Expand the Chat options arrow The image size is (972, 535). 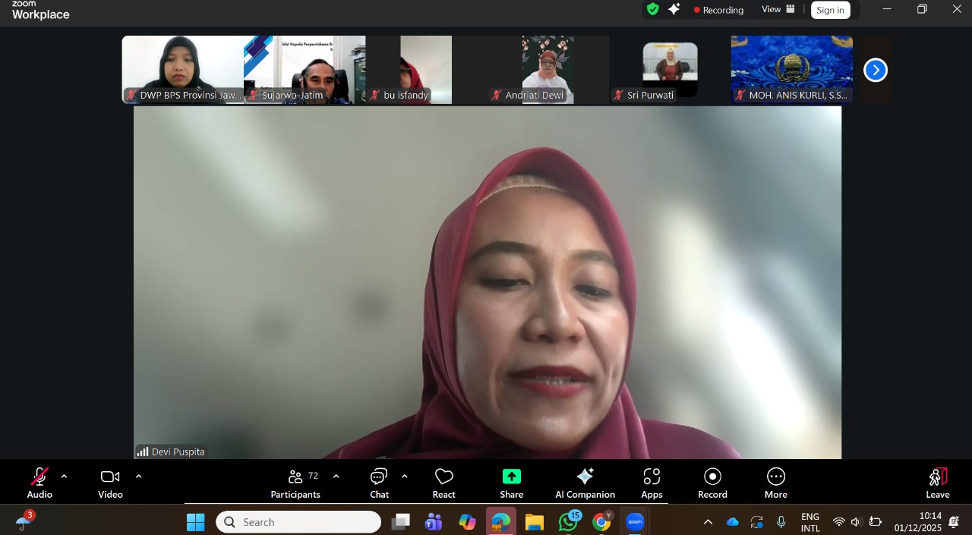pos(404,477)
